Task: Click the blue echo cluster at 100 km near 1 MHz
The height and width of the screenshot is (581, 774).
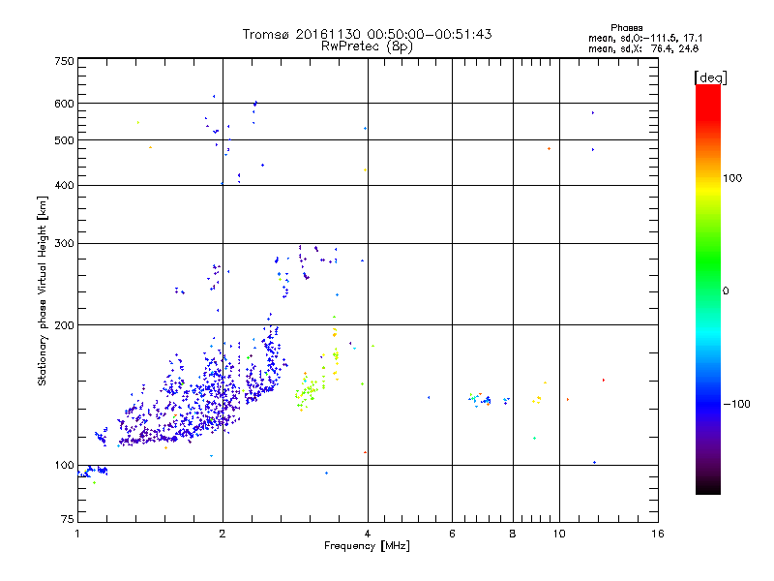Action: click(x=93, y=471)
